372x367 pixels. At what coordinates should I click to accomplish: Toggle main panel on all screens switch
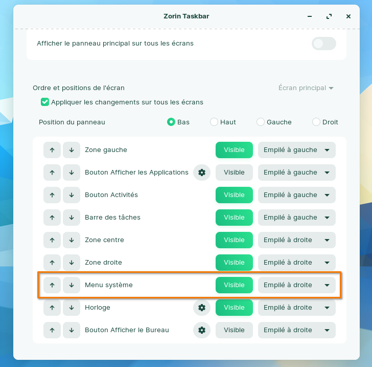pyautogui.click(x=323, y=44)
